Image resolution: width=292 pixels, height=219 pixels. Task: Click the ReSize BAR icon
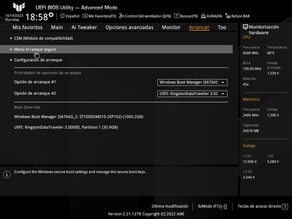click(x=228, y=16)
